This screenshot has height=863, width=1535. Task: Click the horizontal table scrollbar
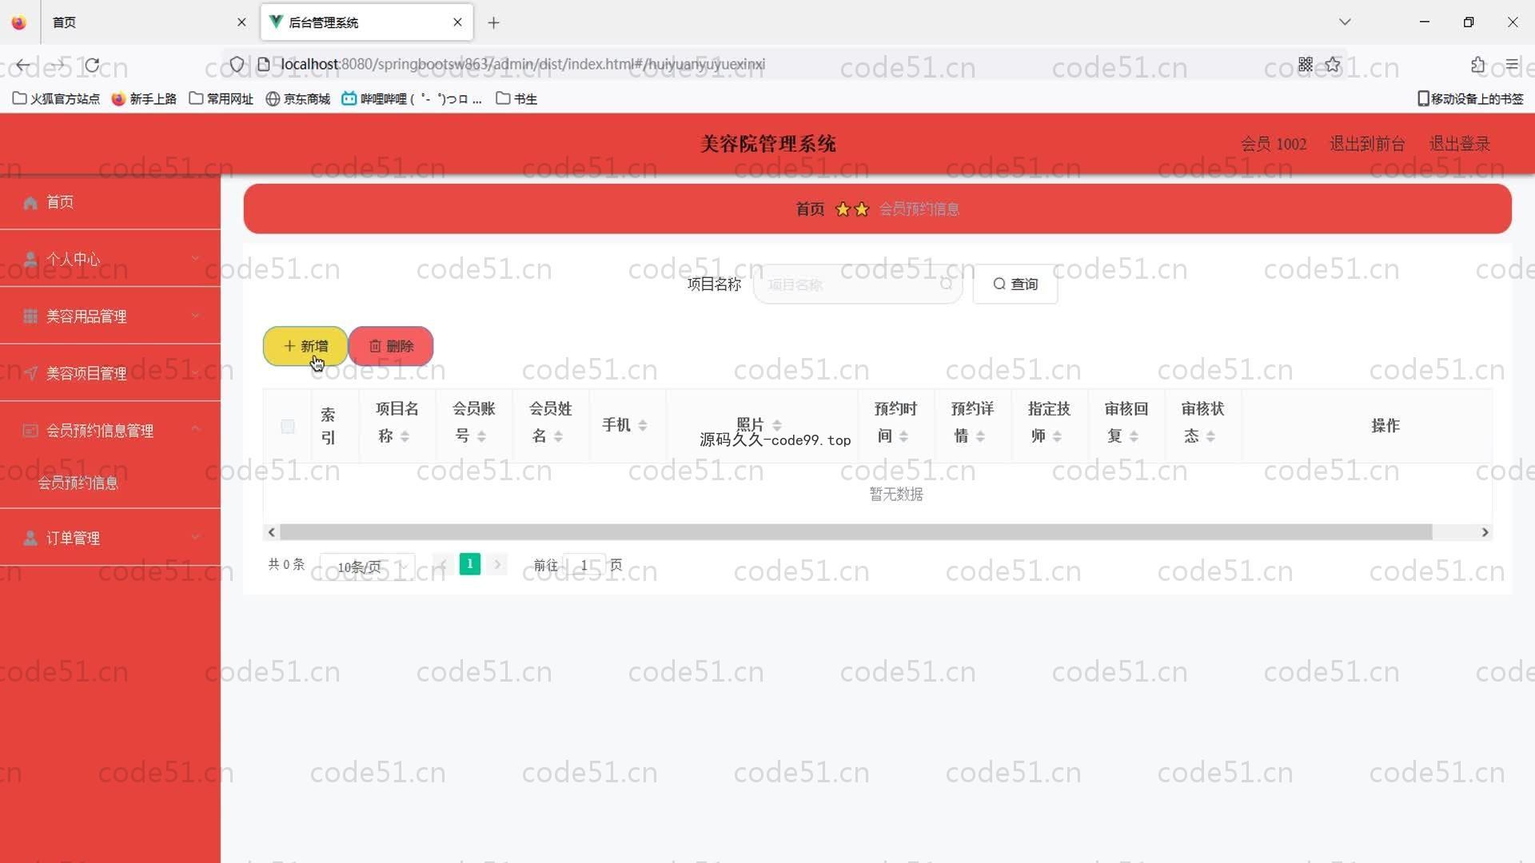pos(855,532)
